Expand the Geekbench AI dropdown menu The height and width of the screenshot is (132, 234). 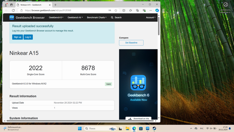tap(75, 17)
